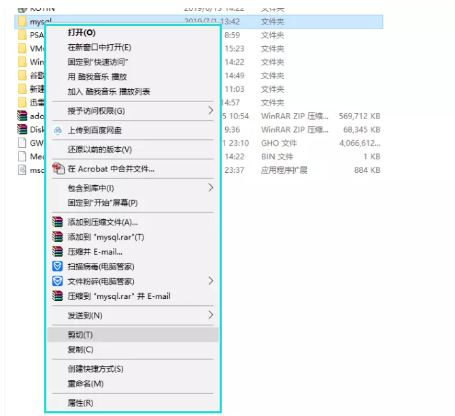Click the 15:23 time cell

pos(234,48)
